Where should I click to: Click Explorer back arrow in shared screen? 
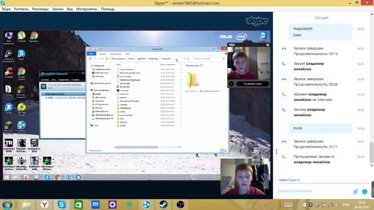tap(90, 58)
